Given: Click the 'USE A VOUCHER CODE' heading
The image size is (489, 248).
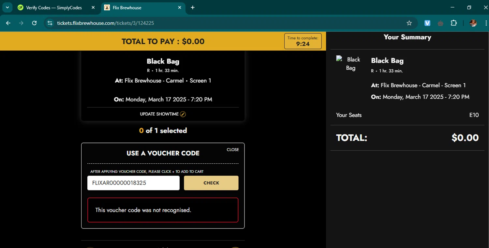Looking at the screenshot, I should pos(163,153).
